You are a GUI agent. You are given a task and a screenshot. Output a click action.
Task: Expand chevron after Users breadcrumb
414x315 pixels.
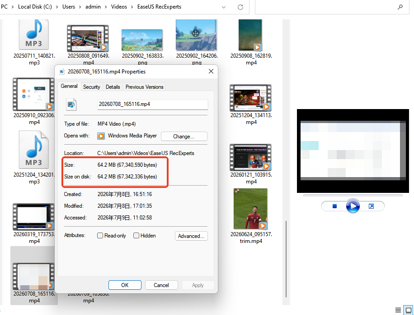tap(80, 7)
